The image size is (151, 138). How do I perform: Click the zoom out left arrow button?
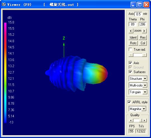click(131, 31)
